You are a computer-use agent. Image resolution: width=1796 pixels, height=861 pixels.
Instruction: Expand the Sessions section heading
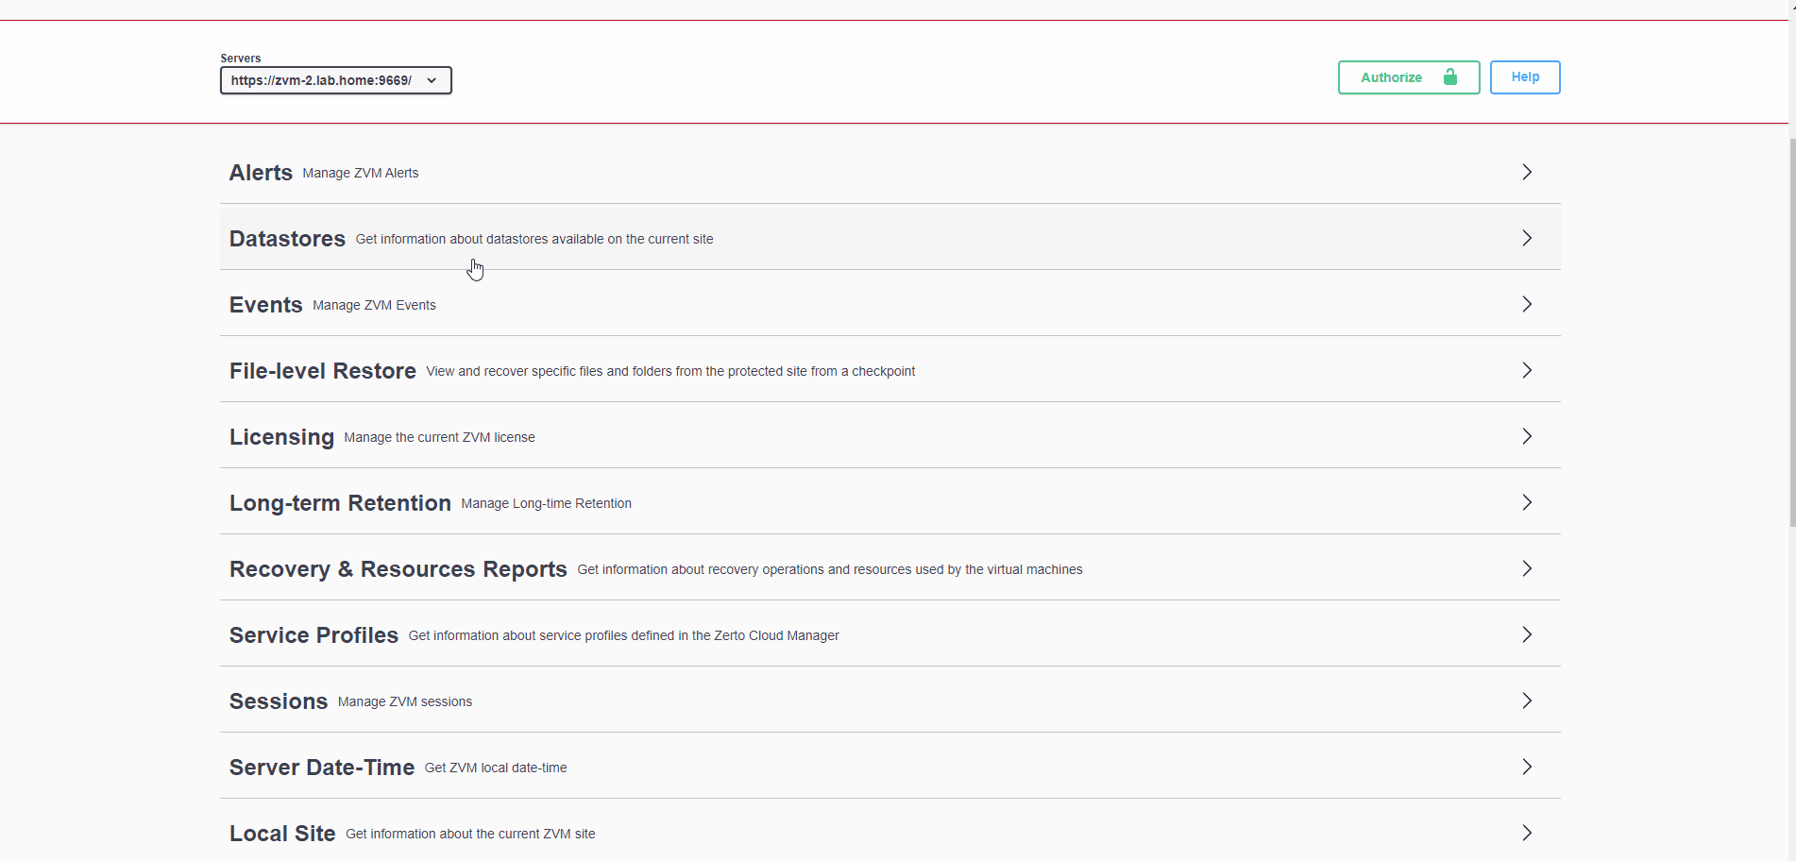pyautogui.click(x=279, y=701)
